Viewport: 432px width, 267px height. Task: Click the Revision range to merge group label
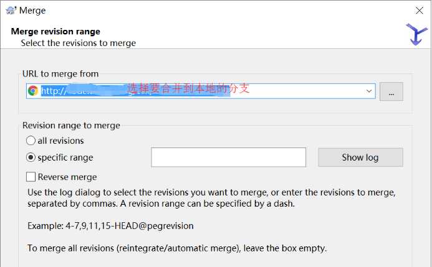pos(71,125)
